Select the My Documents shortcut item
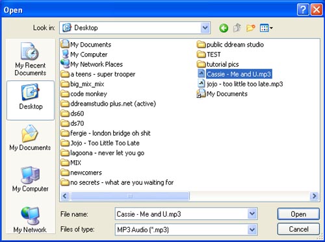325x242 pixels. 222,94
